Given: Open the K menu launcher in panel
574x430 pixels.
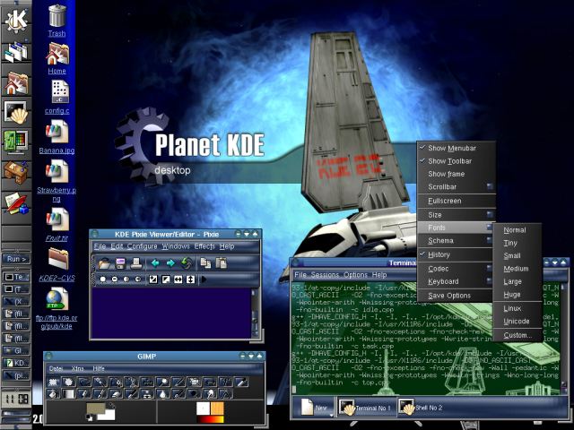Looking at the screenshot, I should pos(16,15).
